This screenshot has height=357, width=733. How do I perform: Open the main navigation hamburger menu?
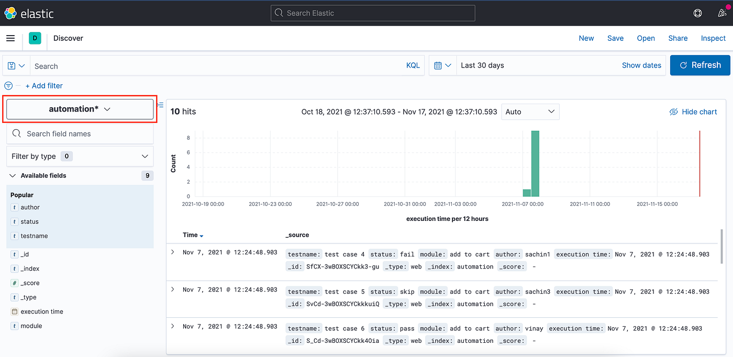[10, 38]
